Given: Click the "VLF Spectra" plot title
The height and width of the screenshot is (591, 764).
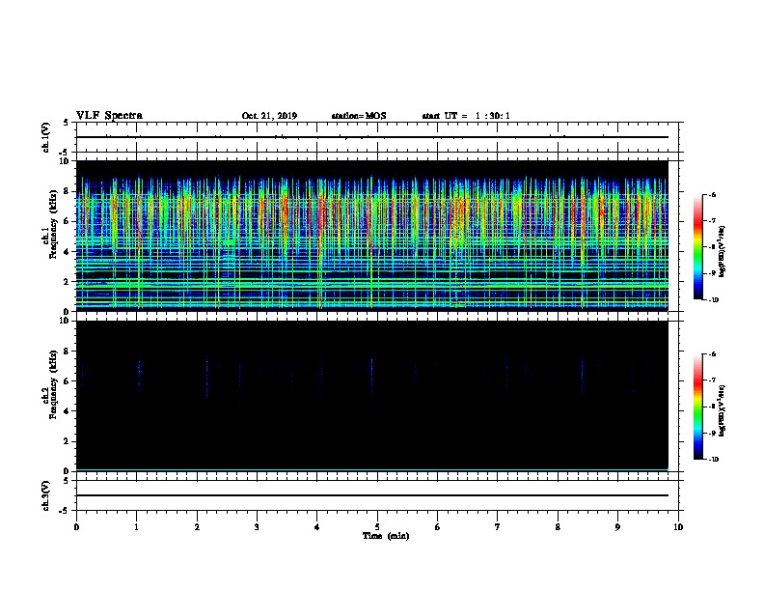Looking at the screenshot, I should coord(109,116).
